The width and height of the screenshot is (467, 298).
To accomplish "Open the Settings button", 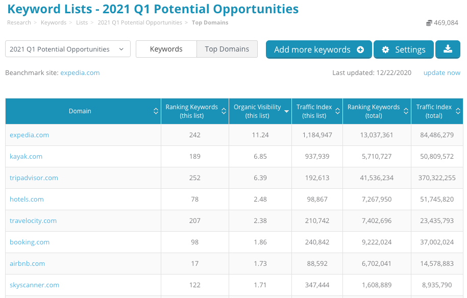I will point(403,49).
